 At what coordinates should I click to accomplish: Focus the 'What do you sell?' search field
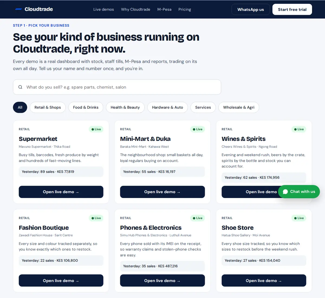(x=117, y=87)
